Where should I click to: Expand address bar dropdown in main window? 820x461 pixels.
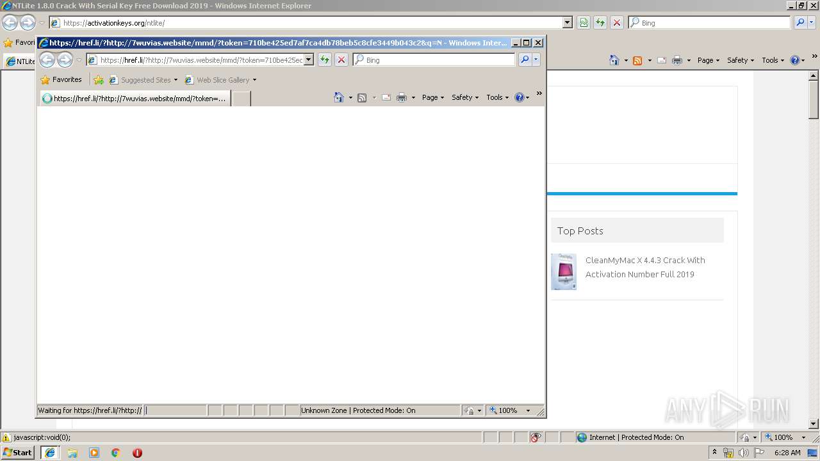coord(568,22)
